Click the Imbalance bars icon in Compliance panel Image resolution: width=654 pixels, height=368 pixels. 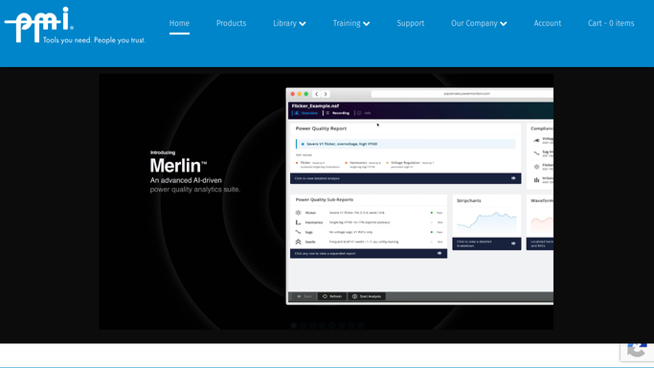tap(536, 180)
